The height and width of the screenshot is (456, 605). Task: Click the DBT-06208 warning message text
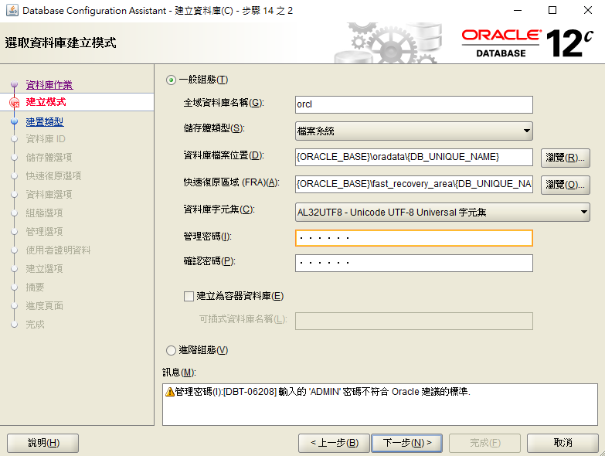[x=322, y=392]
